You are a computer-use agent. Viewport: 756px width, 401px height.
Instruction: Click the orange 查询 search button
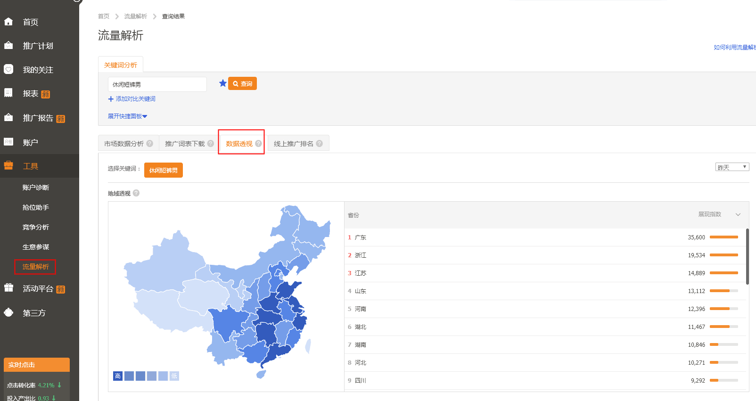[x=243, y=84]
